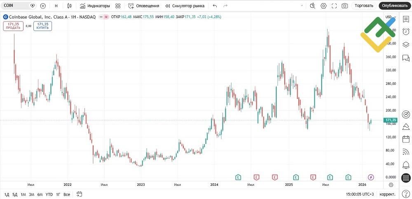Screen dimensions: 412x199
Task: Click the diamond icon inside COIN search box
Action: pos(33,5)
